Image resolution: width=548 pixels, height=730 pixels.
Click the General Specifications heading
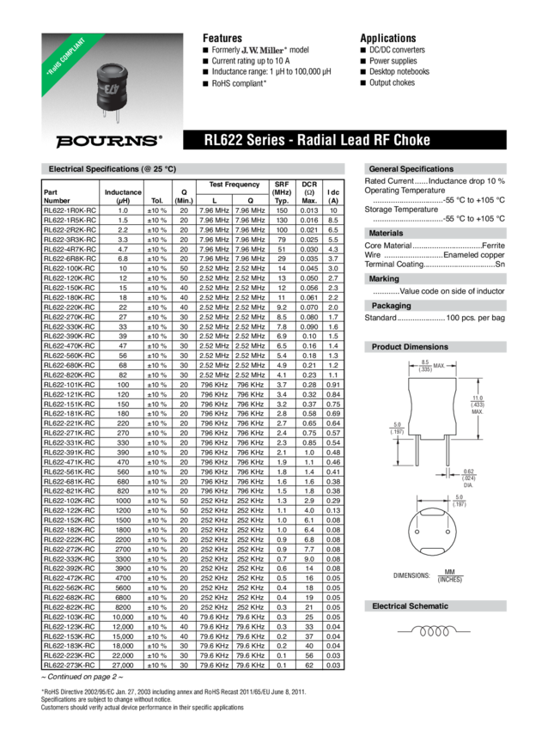point(411,169)
